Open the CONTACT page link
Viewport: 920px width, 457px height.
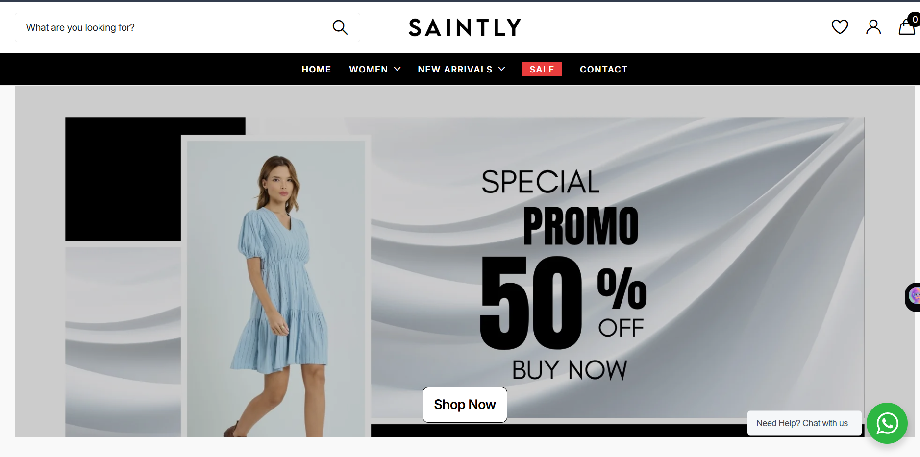pyautogui.click(x=603, y=70)
